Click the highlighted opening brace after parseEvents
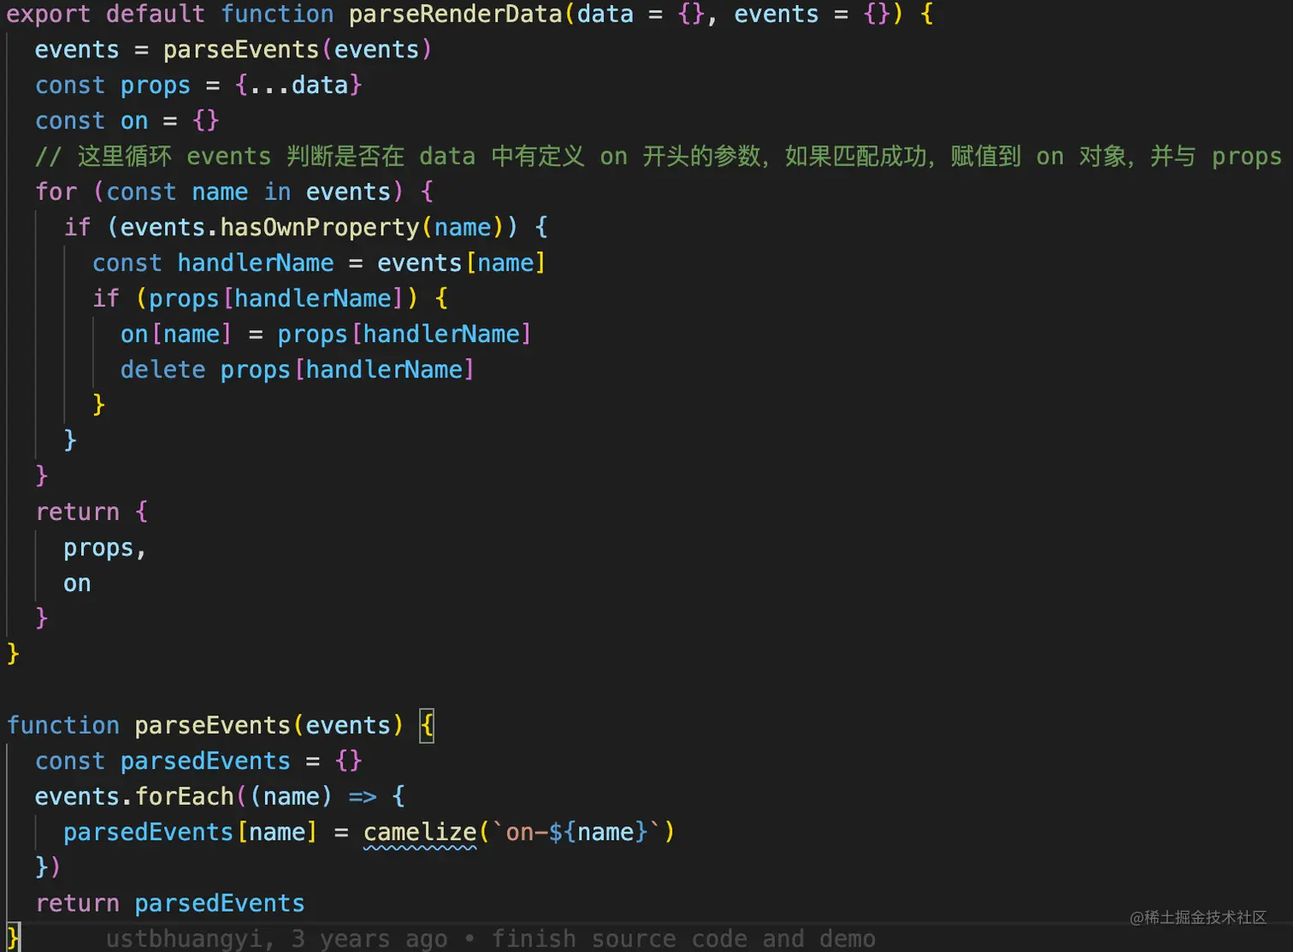This screenshot has height=952, width=1293. click(x=427, y=724)
